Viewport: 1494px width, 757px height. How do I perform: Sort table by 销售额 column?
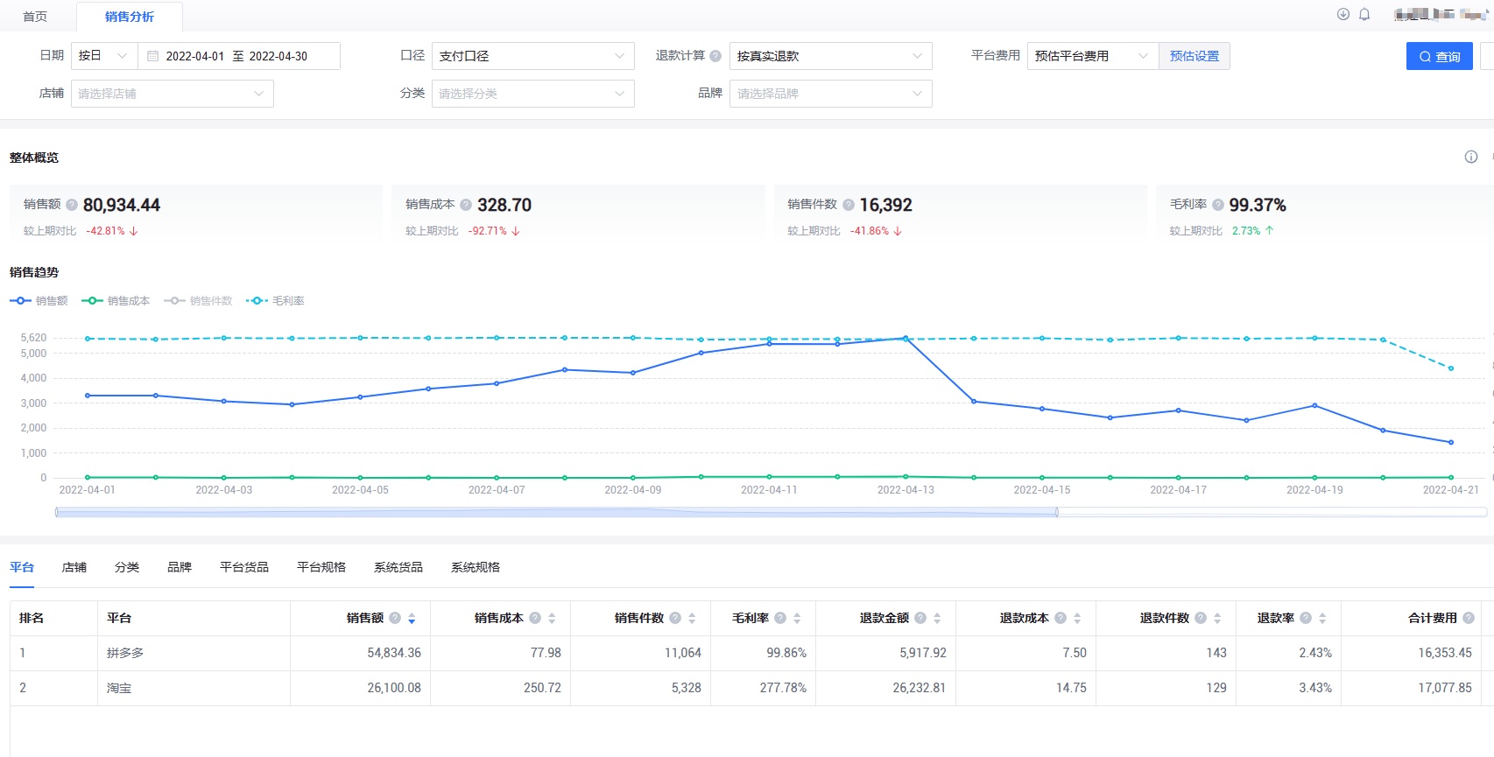tap(412, 619)
